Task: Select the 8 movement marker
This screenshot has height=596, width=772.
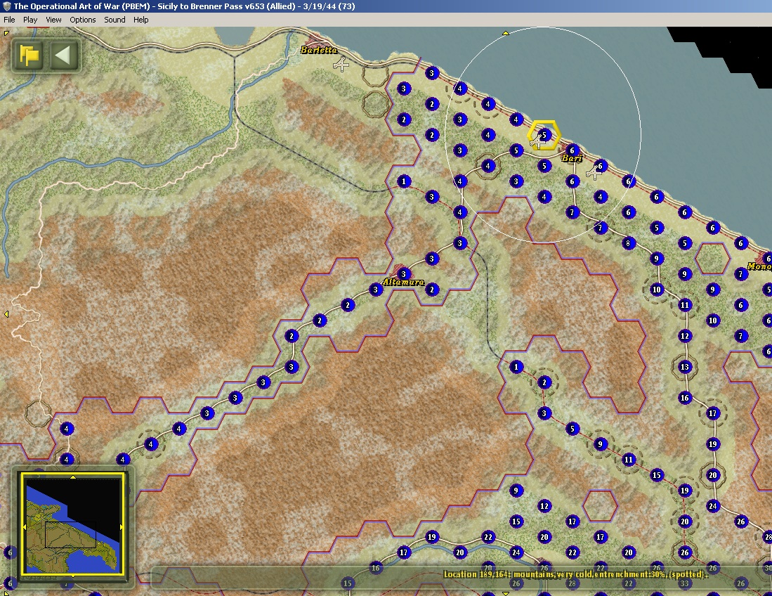Action: 628,243
